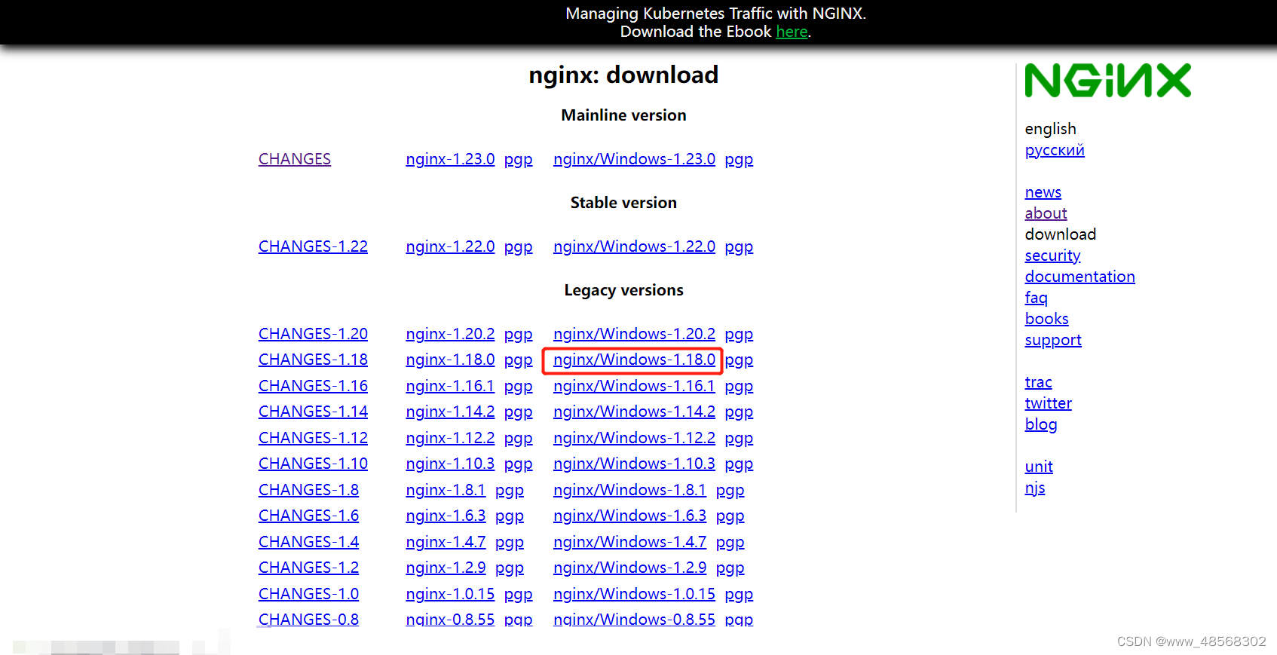Download nginx/Windows-1.4.7
Viewport: 1277px width, 655px height.
click(x=629, y=542)
